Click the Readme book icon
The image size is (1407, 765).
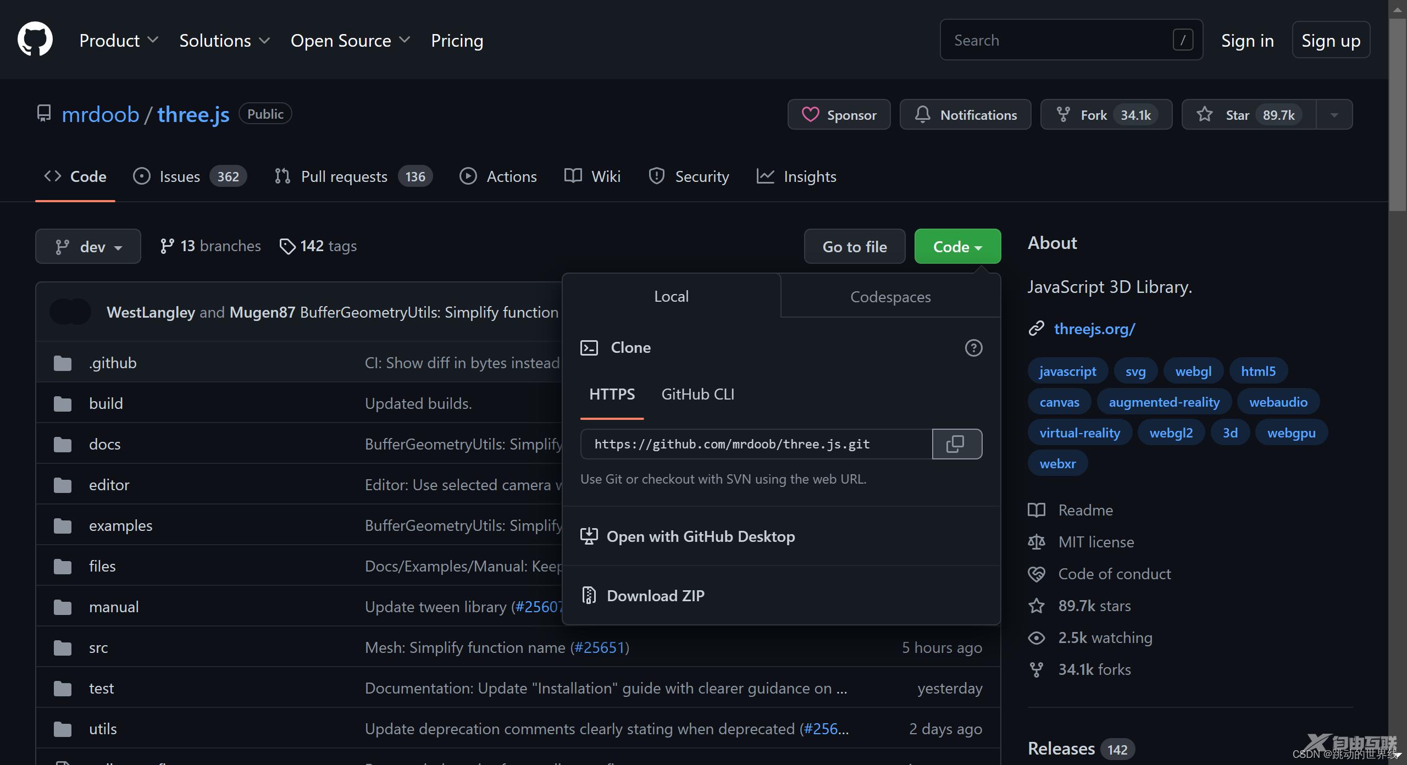pos(1036,510)
